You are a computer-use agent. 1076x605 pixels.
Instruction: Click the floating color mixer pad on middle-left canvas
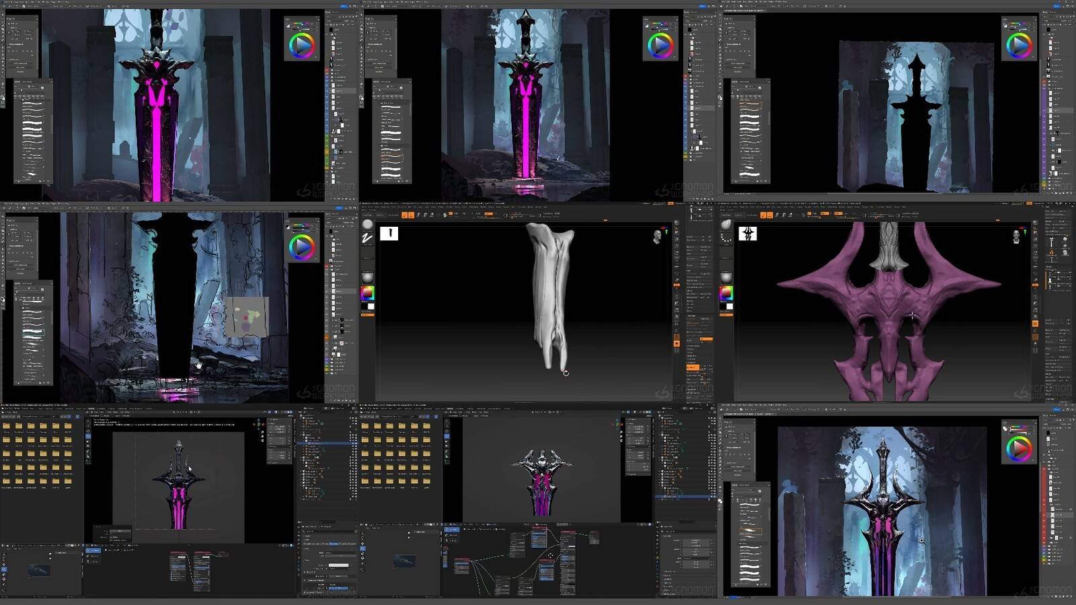point(247,316)
